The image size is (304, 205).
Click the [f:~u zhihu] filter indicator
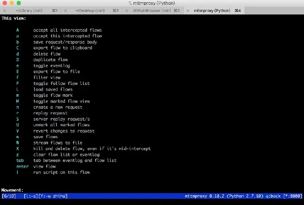(x=53, y=196)
